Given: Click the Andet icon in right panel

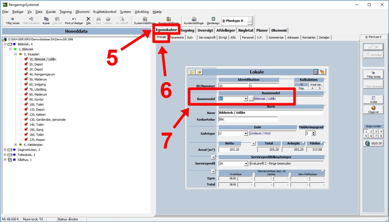Looking at the screenshot, I should point(373,100).
